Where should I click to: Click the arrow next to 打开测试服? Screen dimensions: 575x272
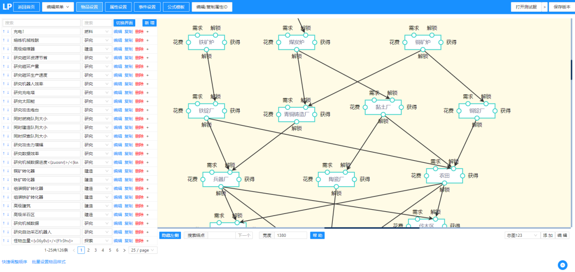(544, 7)
